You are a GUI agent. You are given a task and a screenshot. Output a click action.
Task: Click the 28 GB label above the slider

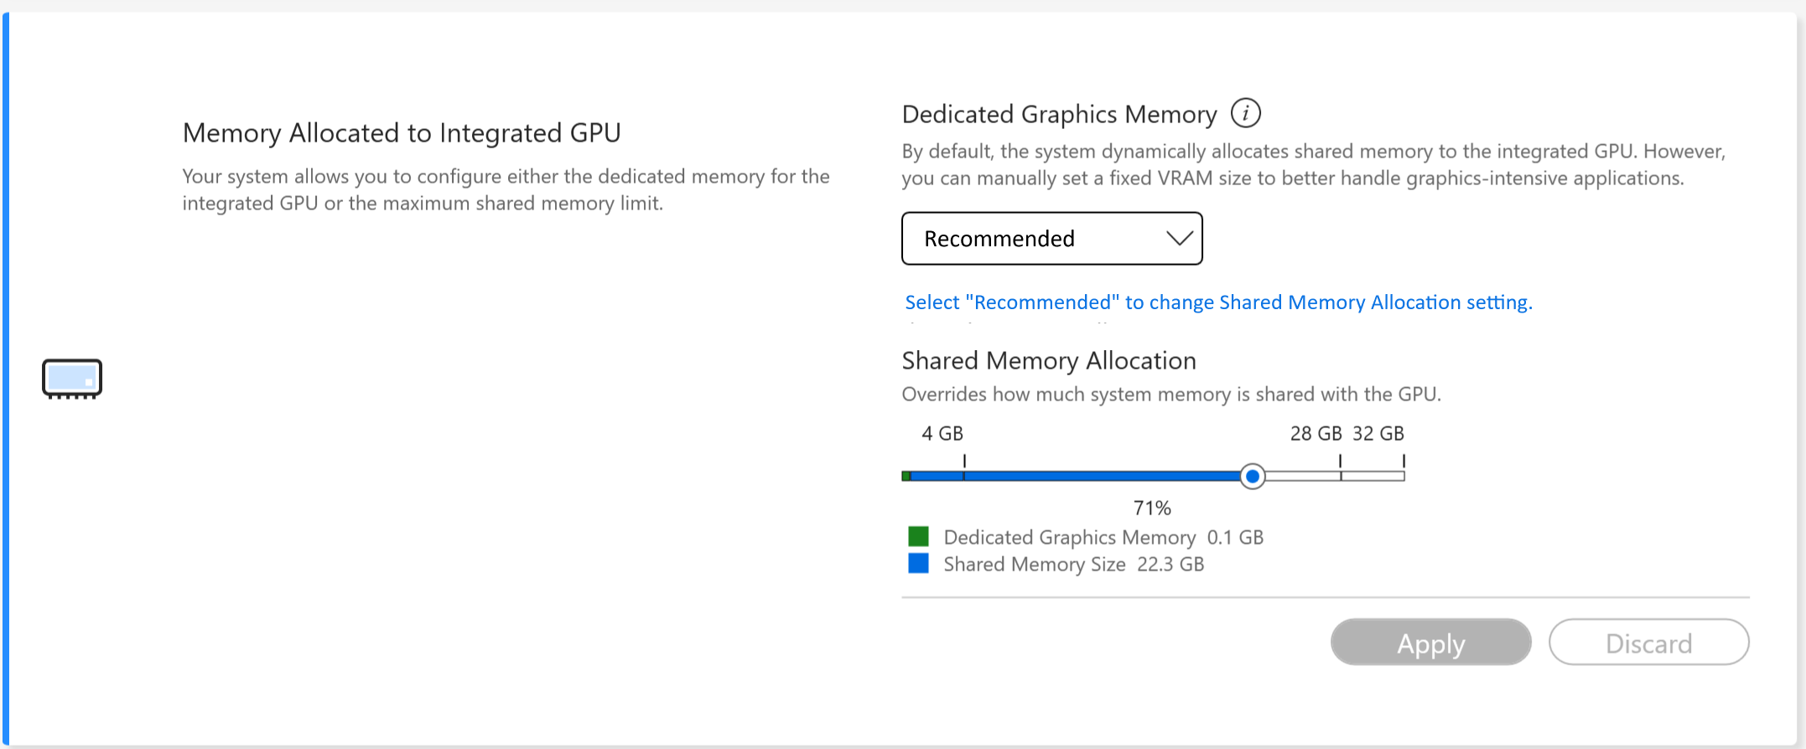pos(1316,434)
